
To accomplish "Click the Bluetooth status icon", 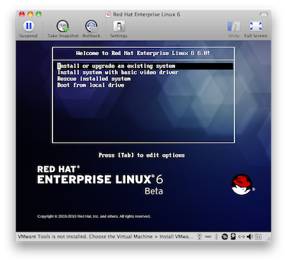I will coord(216,236).
